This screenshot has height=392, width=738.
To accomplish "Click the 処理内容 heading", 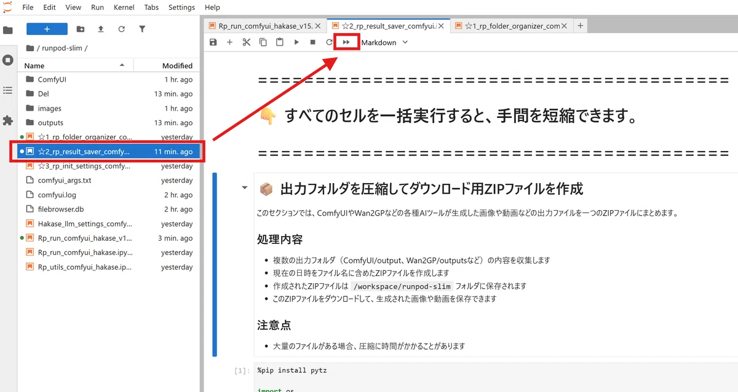I will (279, 239).
